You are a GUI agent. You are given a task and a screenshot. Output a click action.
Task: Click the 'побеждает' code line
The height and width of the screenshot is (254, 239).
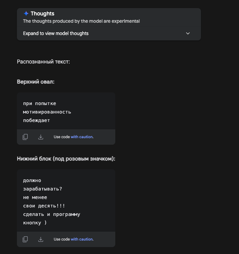click(x=37, y=120)
